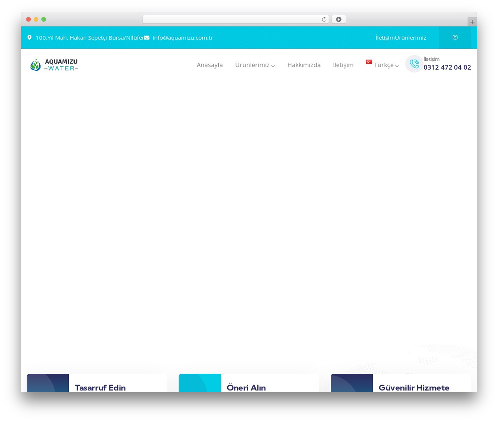Click the Öneri Alın card heading
The width and height of the screenshot is (498, 422).
click(x=246, y=388)
